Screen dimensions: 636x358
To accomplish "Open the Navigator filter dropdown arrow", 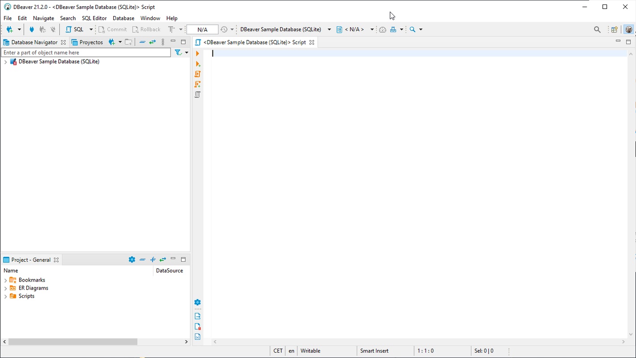I will [187, 53].
